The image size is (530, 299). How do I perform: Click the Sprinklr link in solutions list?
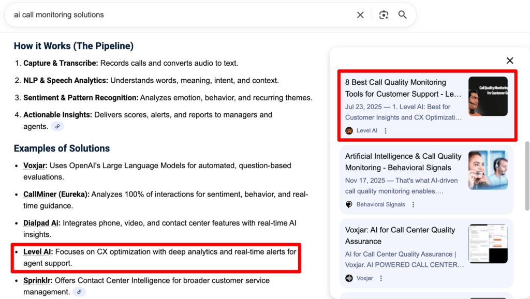click(x=37, y=280)
